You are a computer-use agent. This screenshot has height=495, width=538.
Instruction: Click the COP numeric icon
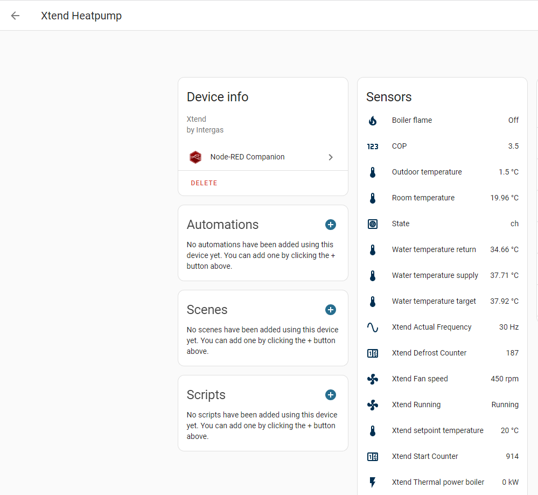tap(373, 147)
